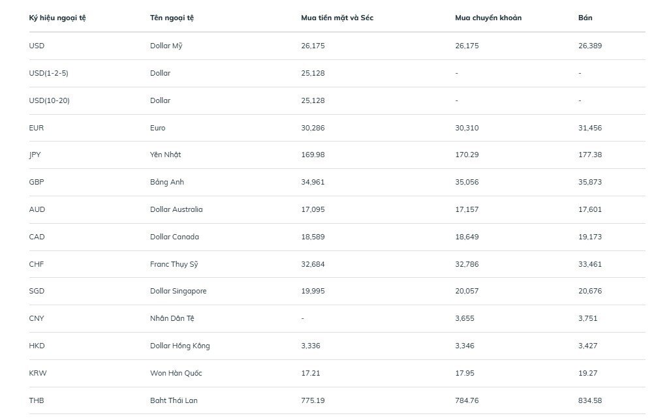The width and height of the screenshot is (656, 420).
Task: Click the USD(10-20) cash rate 25,128
Action: pyautogui.click(x=313, y=100)
